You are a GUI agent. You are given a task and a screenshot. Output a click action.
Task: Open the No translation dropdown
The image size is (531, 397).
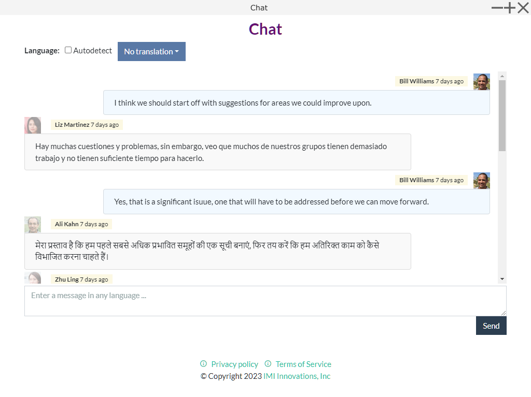coord(151,51)
